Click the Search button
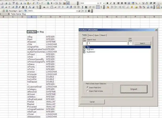The image size is (162, 118). pyautogui.click(x=143, y=43)
